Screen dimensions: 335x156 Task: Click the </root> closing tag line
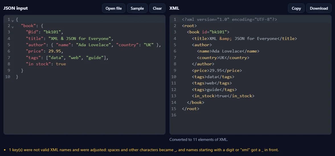[x=191, y=109]
